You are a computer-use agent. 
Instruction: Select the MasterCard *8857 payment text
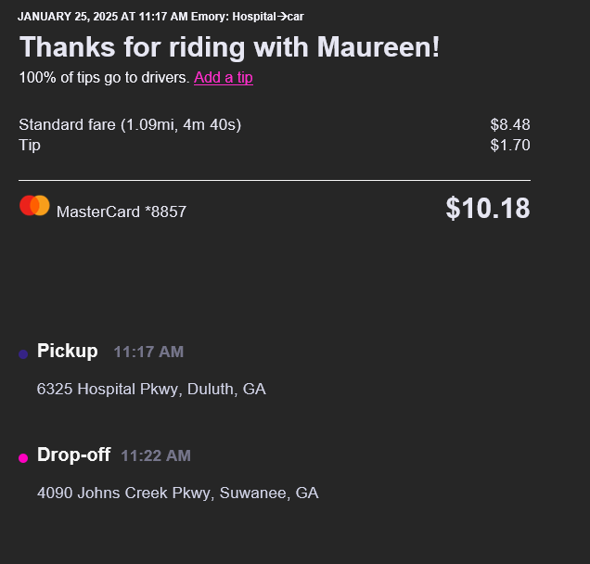122,211
